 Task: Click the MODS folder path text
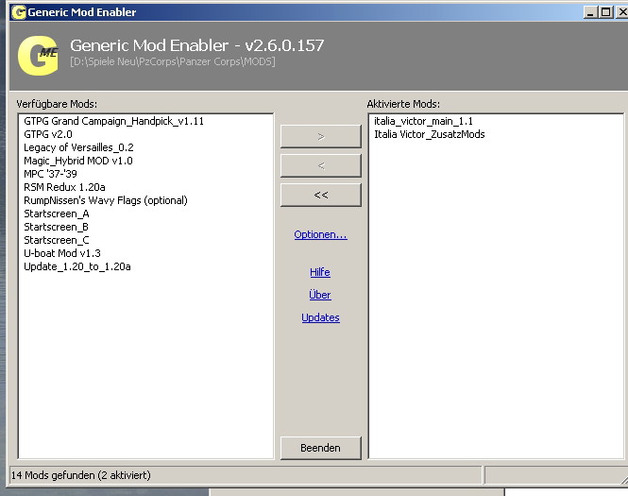[173, 61]
